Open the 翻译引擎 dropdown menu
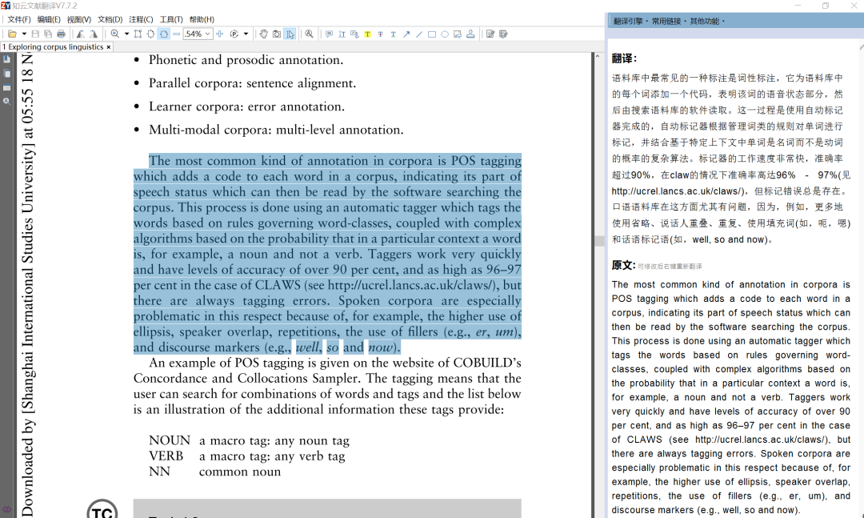 tap(630, 21)
